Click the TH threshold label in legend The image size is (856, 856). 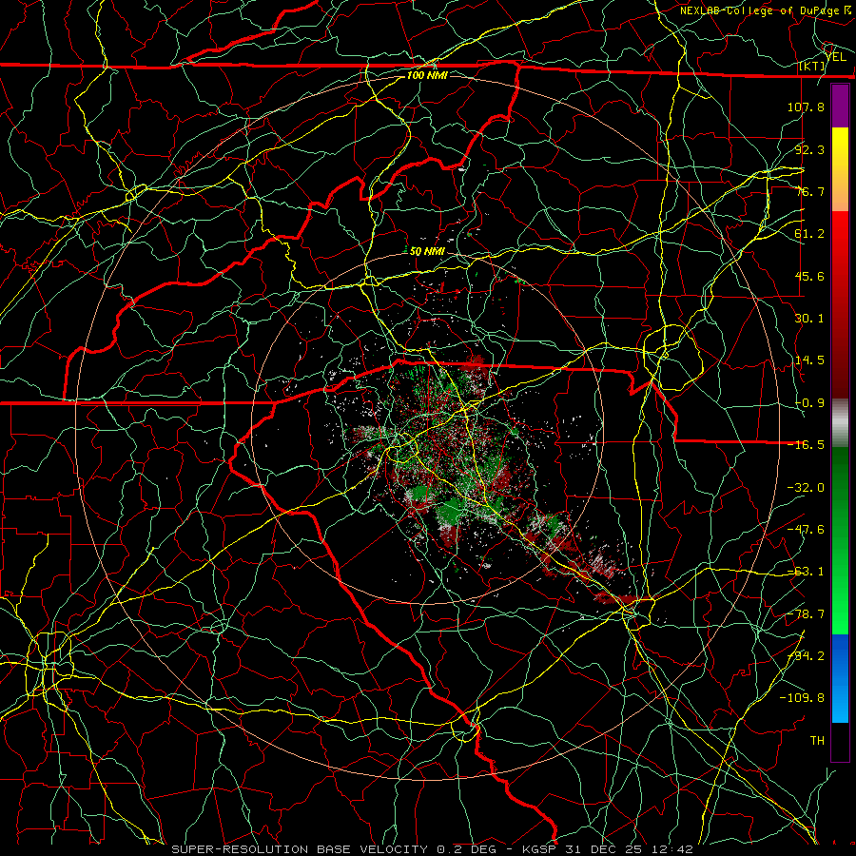pyautogui.click(x=817, y=741)
